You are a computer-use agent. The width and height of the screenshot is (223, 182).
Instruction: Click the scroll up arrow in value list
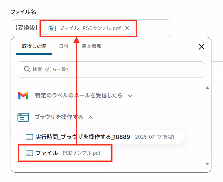[x=207, y=88]
